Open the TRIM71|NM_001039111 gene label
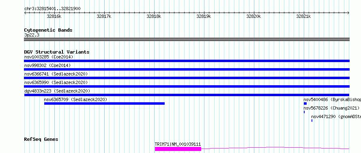The height and width of the screenshot is (153, 361). pyautogui.click(x=178, y=144)
